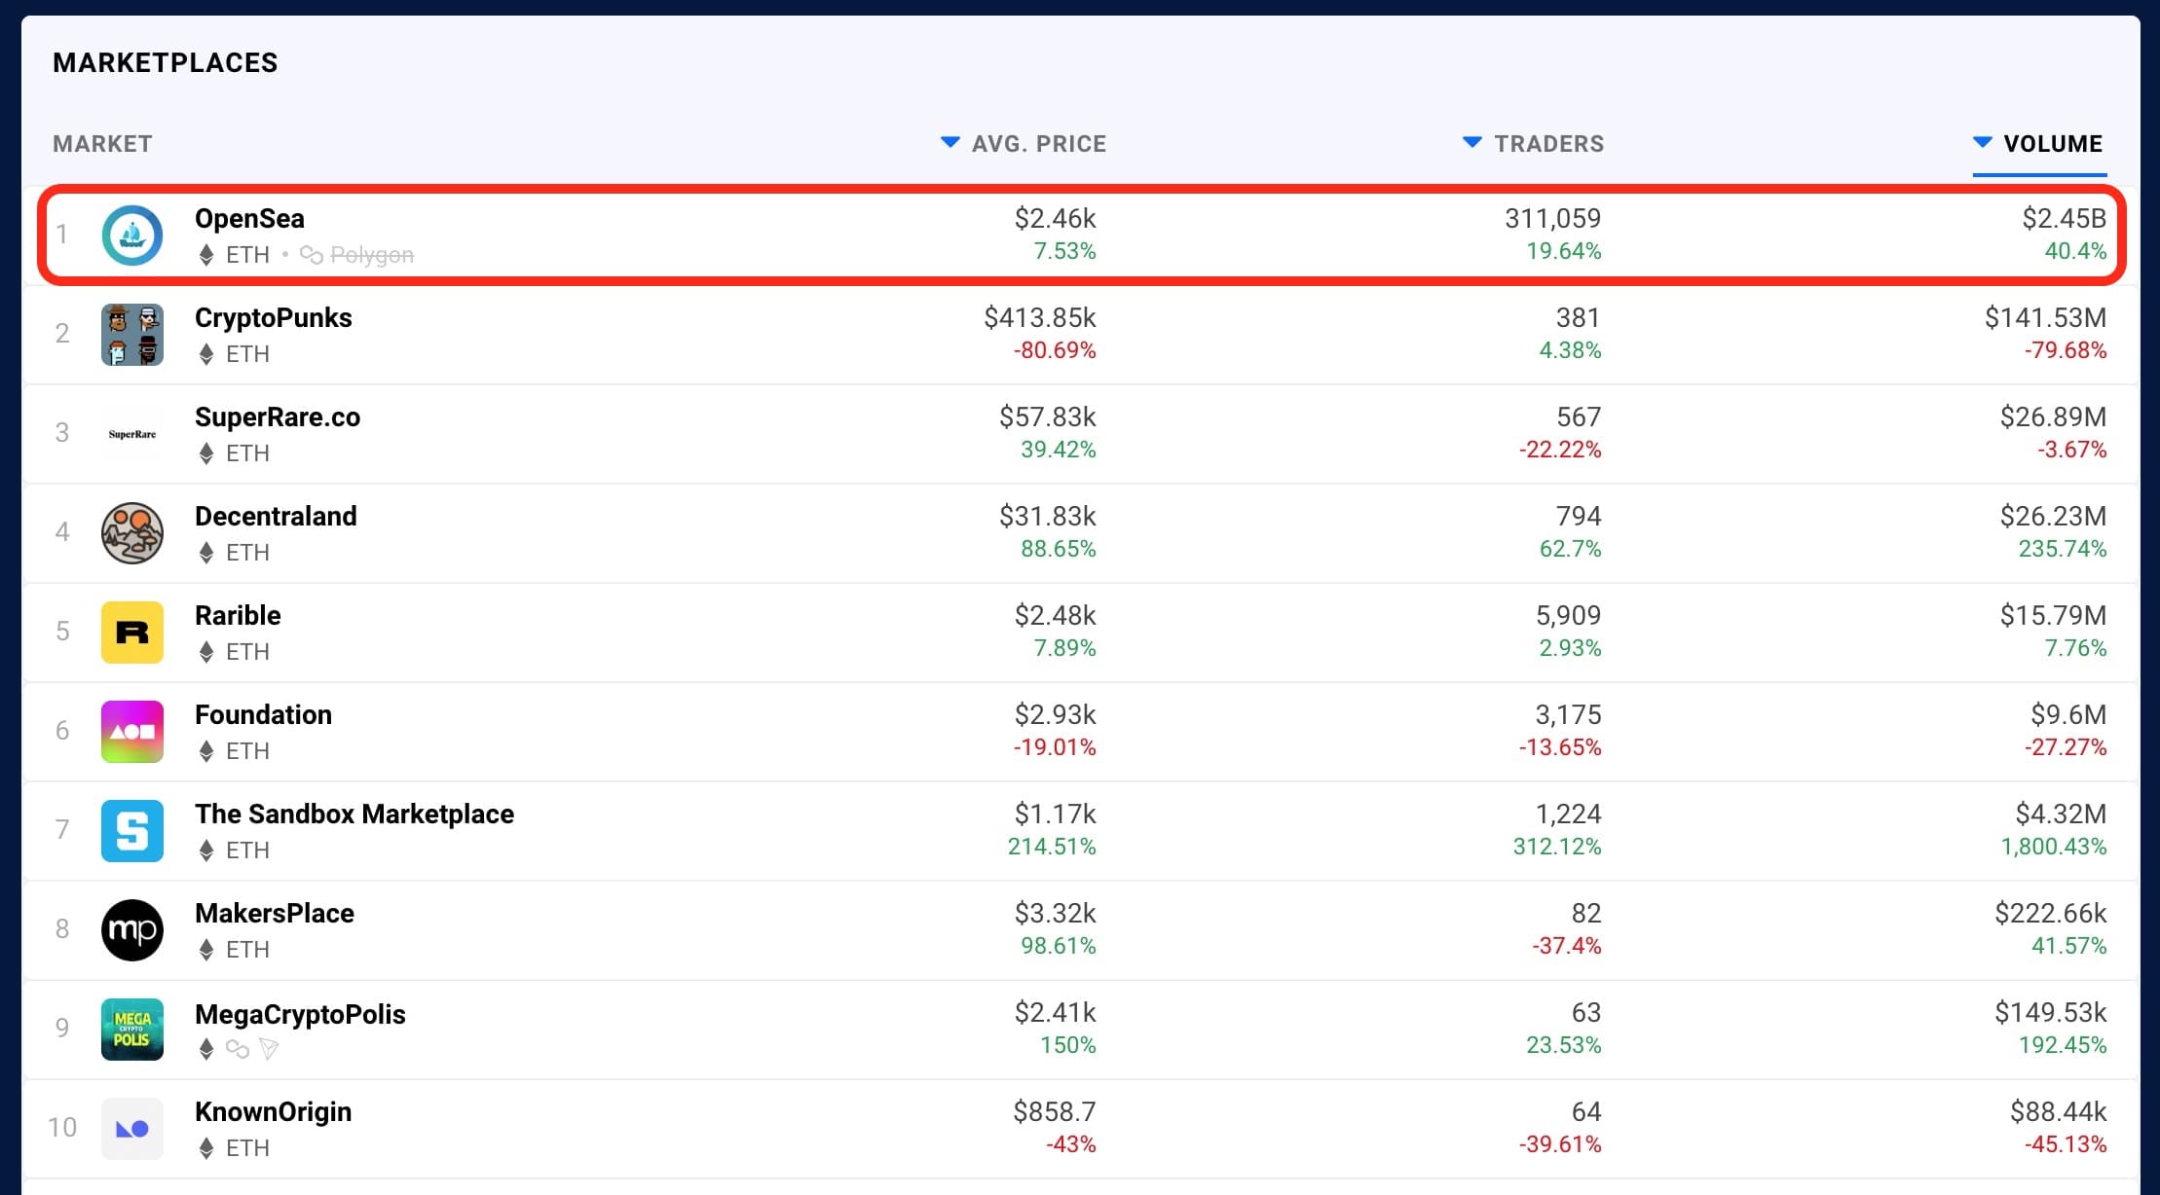Click the Foundation gradient logo

[132, 732]
